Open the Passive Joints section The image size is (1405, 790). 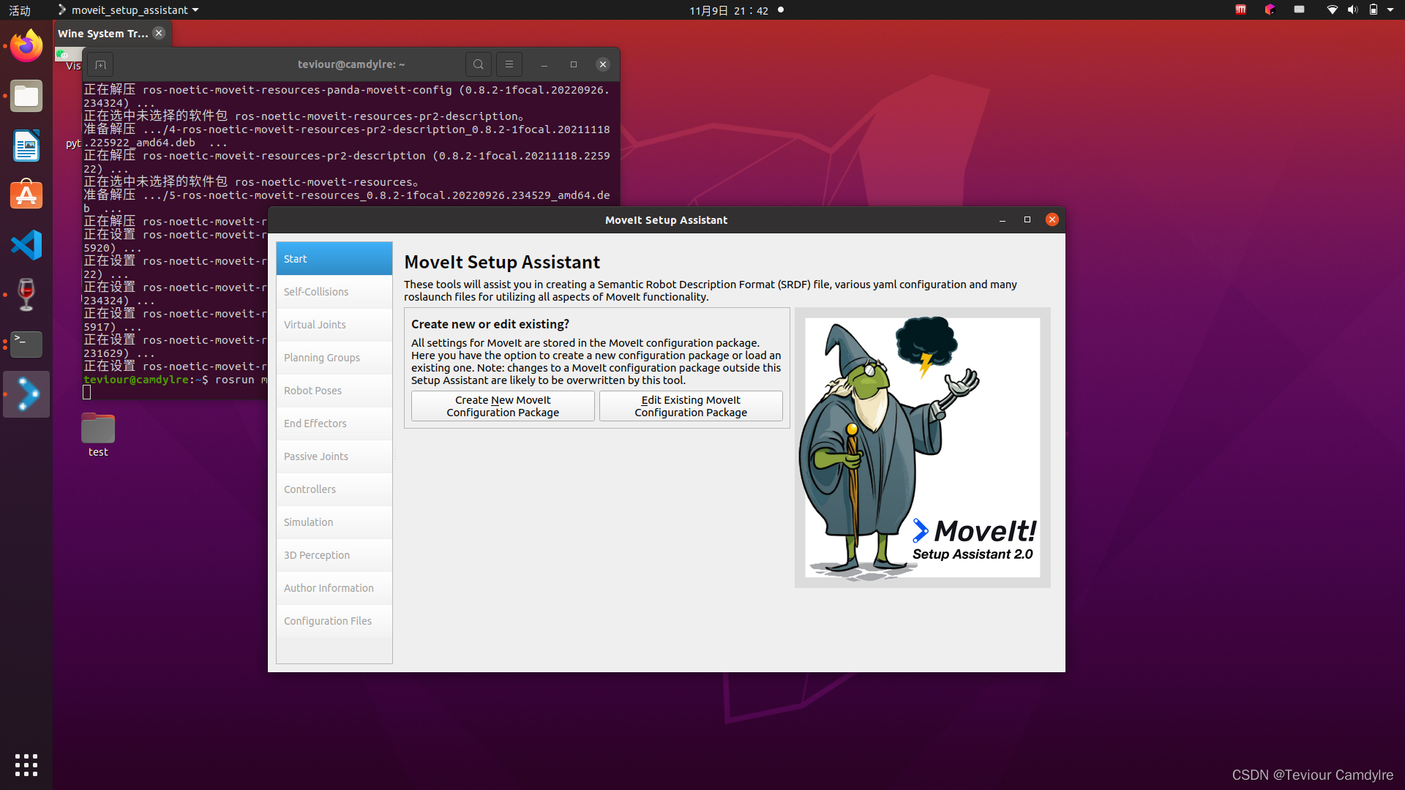pos(334,456)
